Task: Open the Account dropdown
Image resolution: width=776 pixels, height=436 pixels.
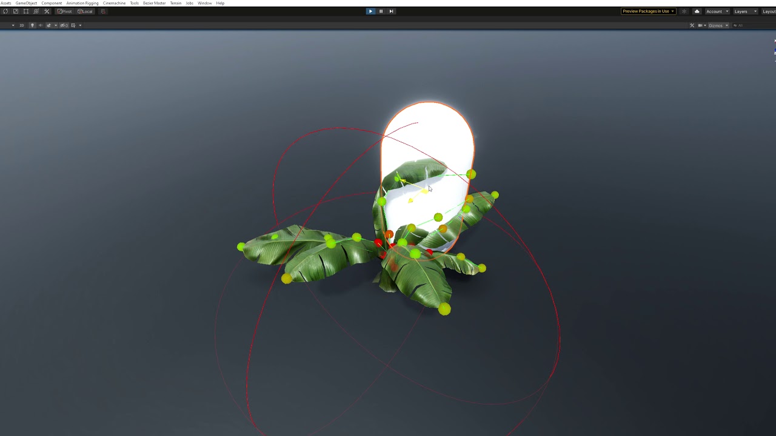Action: pos(717,12)
